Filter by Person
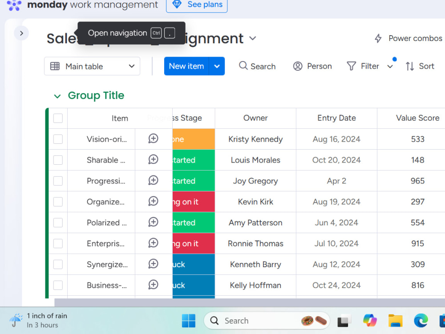Image resolution: width=445 pixels, height=334 pixels. [312, 66]
